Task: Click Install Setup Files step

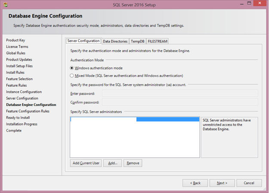Action: [x=19, y=66]
